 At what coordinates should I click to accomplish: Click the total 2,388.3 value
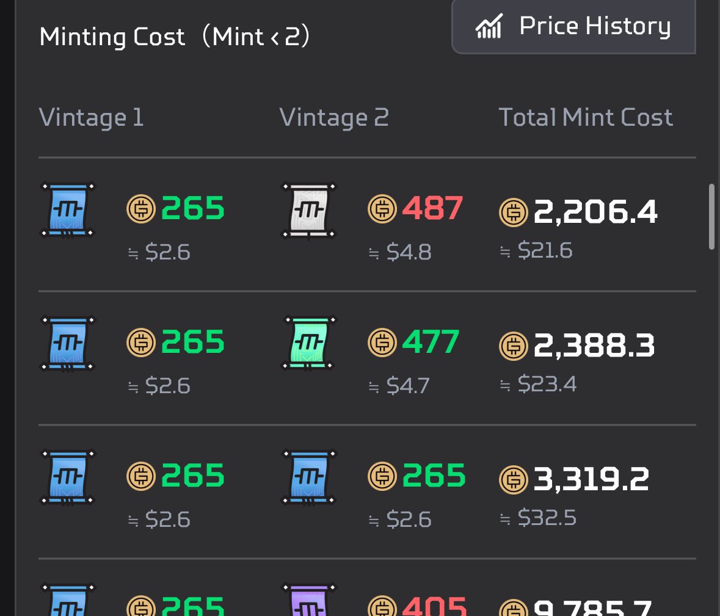click(594, 346)
